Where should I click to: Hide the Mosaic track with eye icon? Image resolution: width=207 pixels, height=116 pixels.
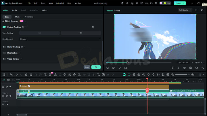[x=10, y=87]
